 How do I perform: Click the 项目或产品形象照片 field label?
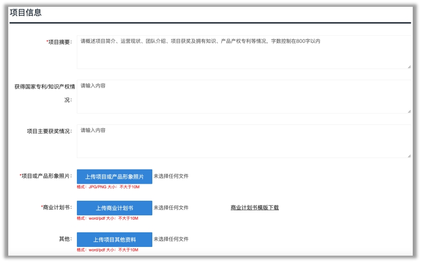(46, 176)
